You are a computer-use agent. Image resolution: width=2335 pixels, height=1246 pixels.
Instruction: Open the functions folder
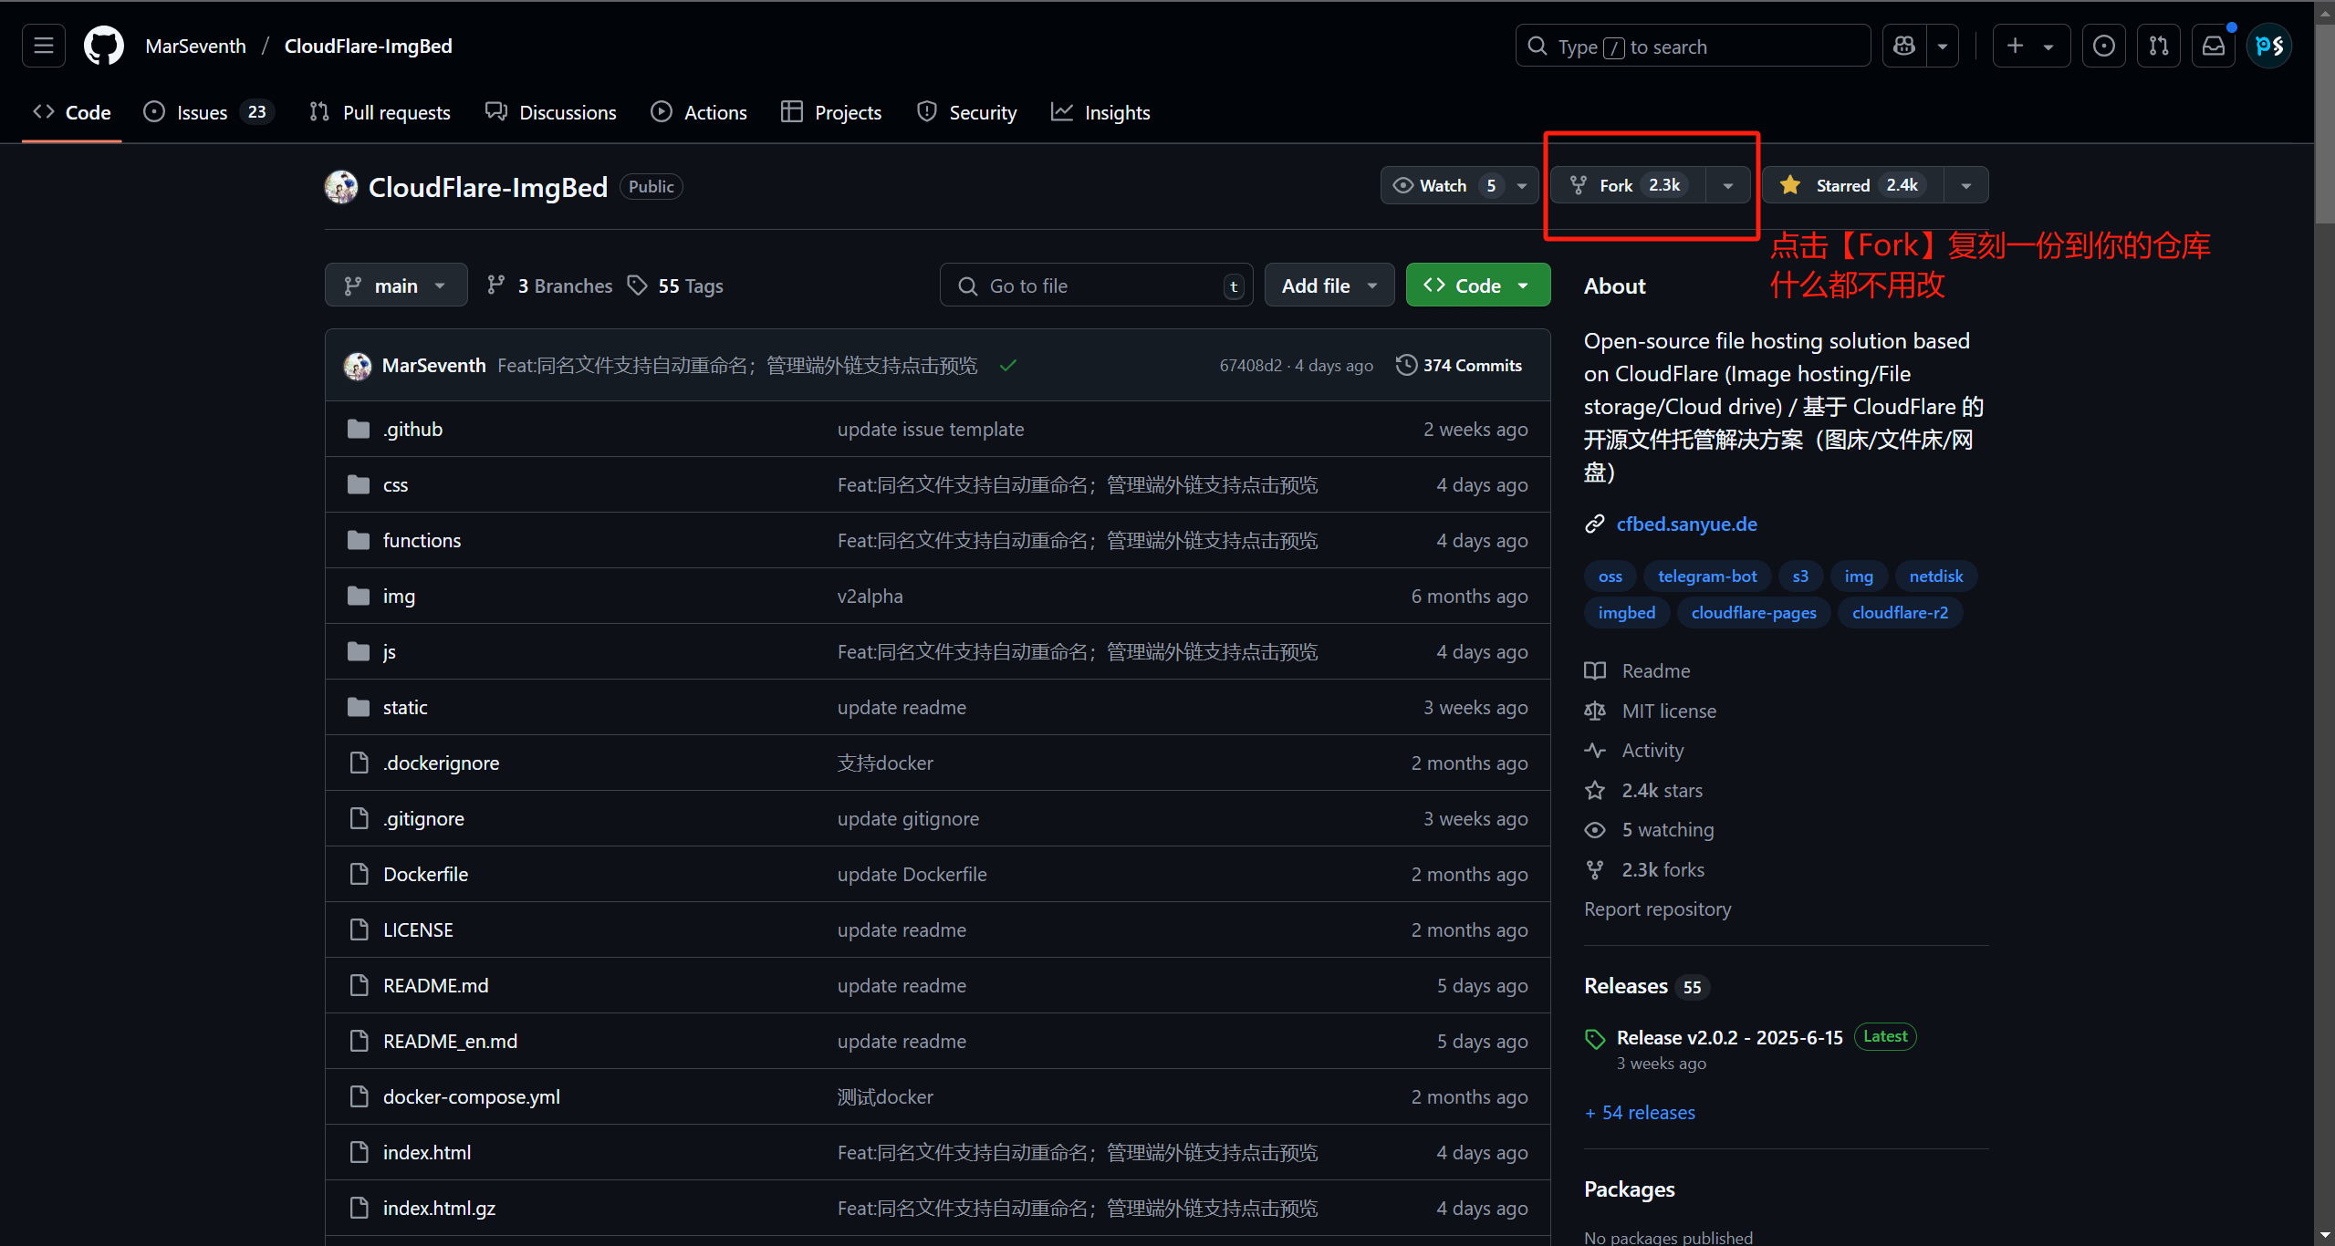(422, 540)
